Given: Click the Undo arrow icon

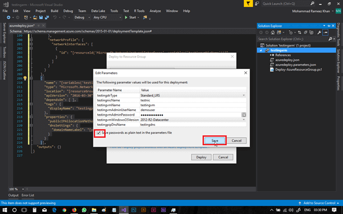Looking at the screenshot, I should point(55,18).
